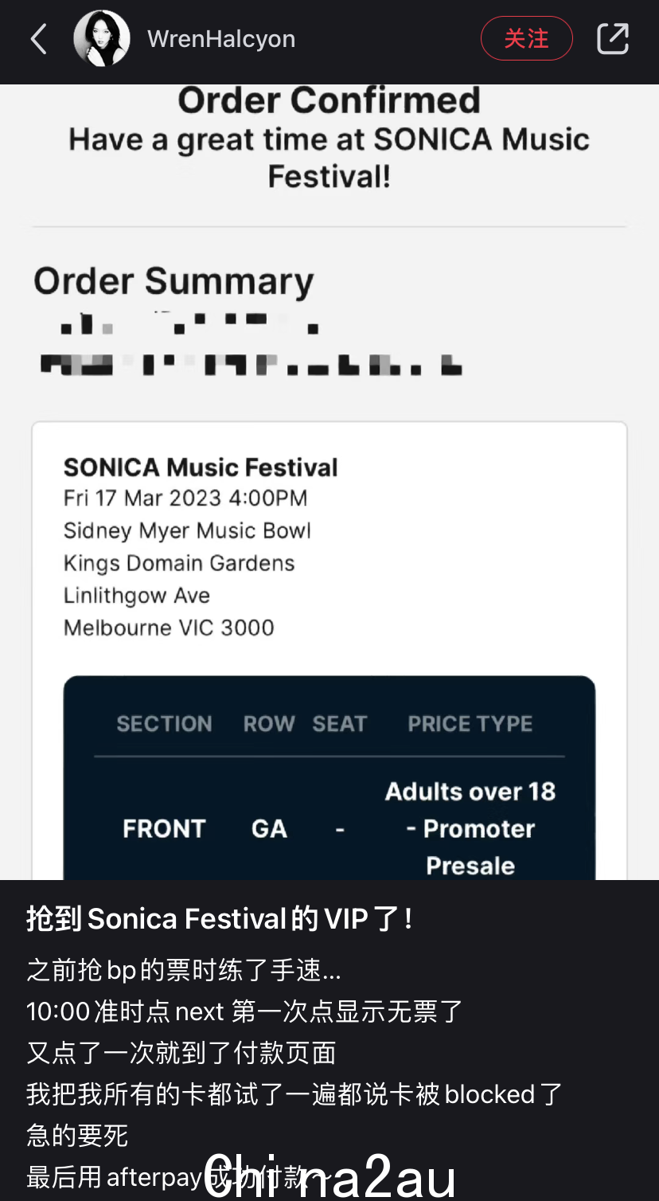Follow the user with the 关注 button
The width and height of the screenshot is (659, 1201).
pyautogui.click(x=527, y=38)
